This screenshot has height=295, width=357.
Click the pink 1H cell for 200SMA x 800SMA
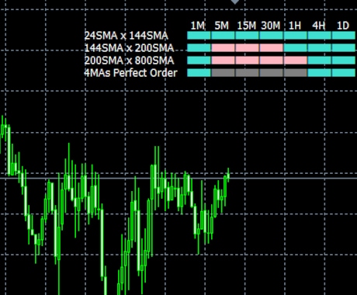[295, 61]
